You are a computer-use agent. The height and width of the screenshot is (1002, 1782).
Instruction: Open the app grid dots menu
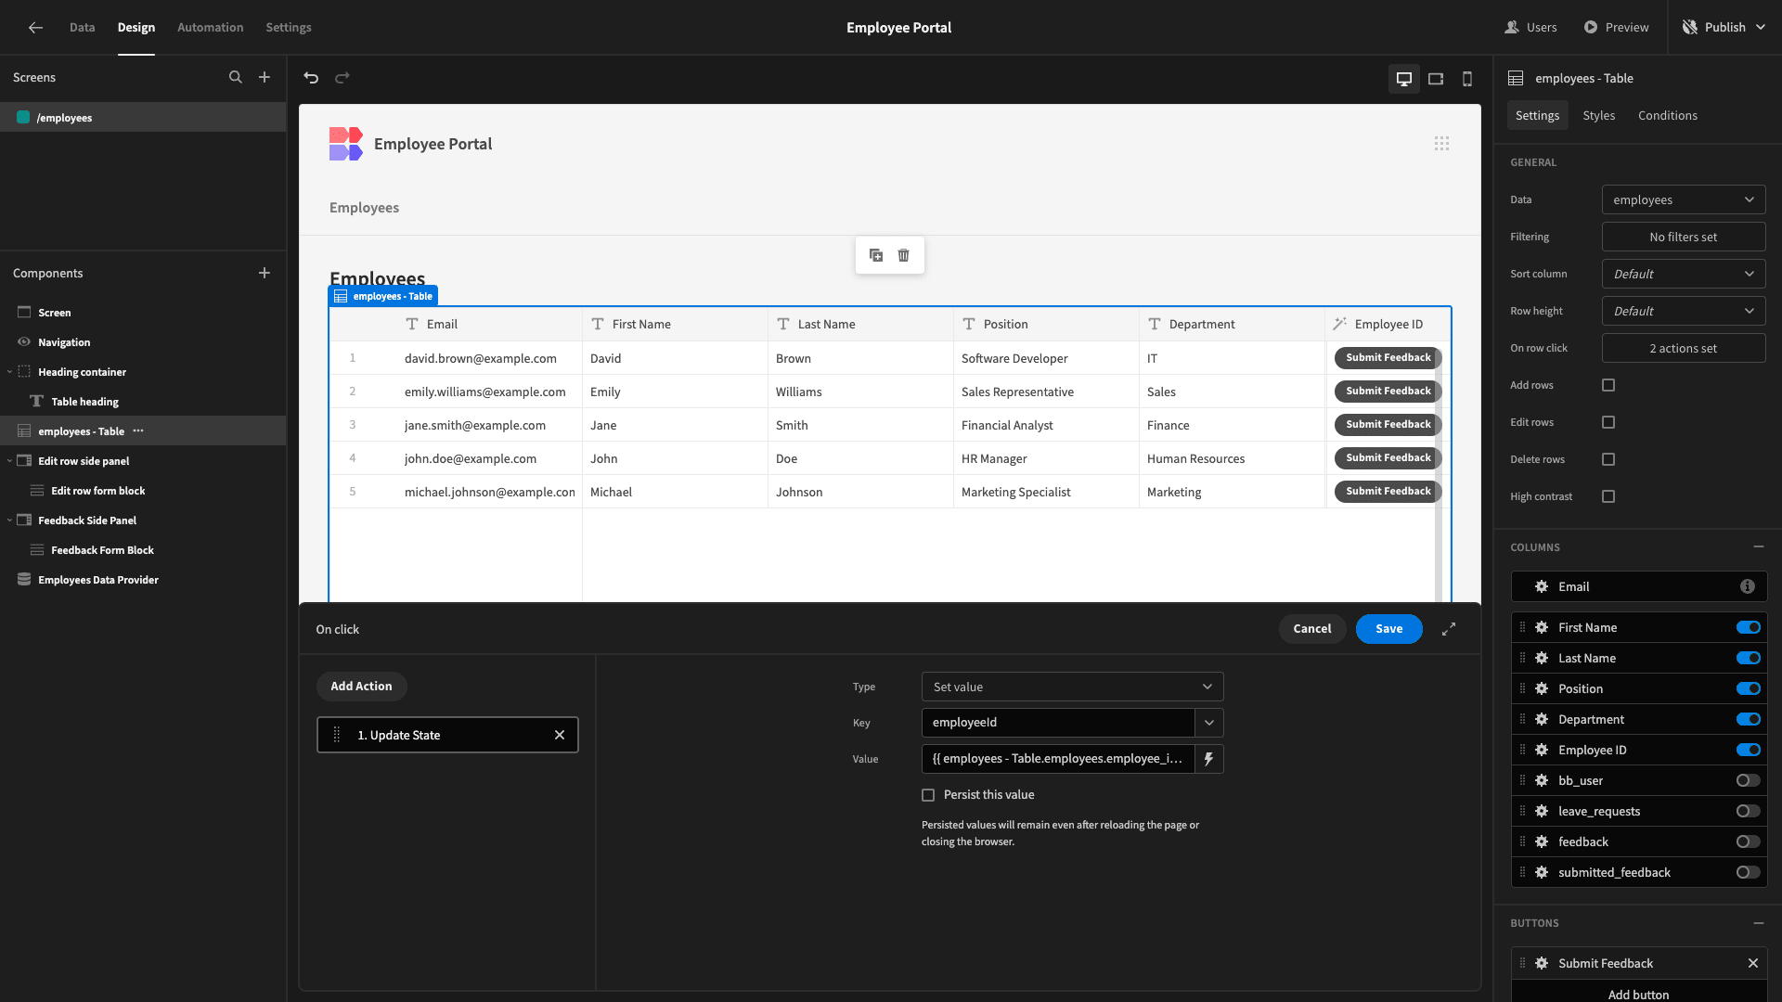pos(1441,144)
